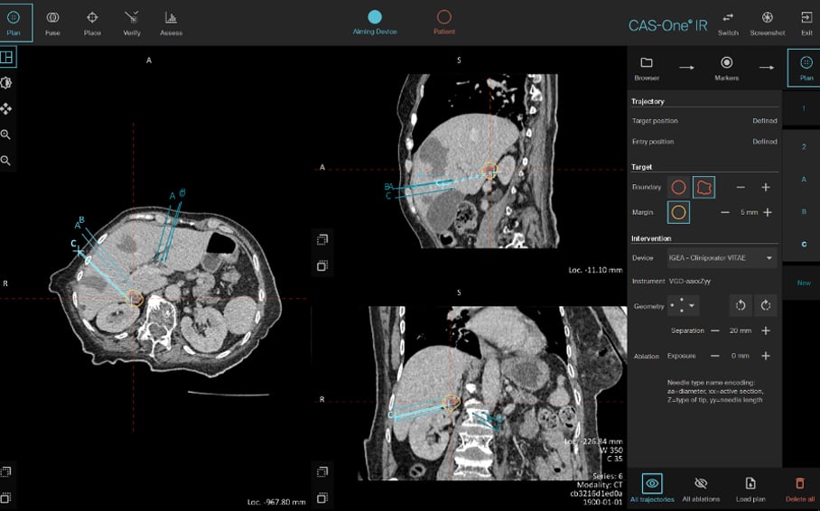Select needle A in trajectory list
The width and height of the screenshot is (820, 511).
click(x=804, y=180)
